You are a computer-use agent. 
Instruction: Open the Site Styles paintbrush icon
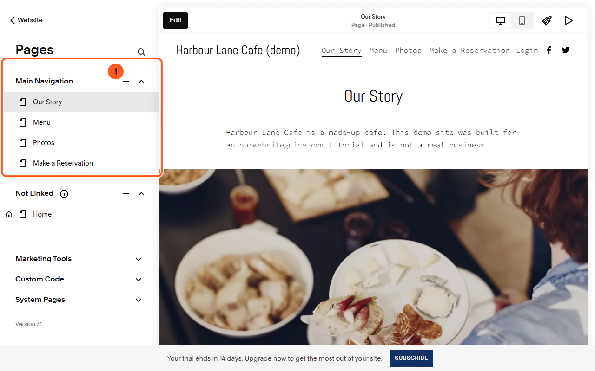[547, 20]
